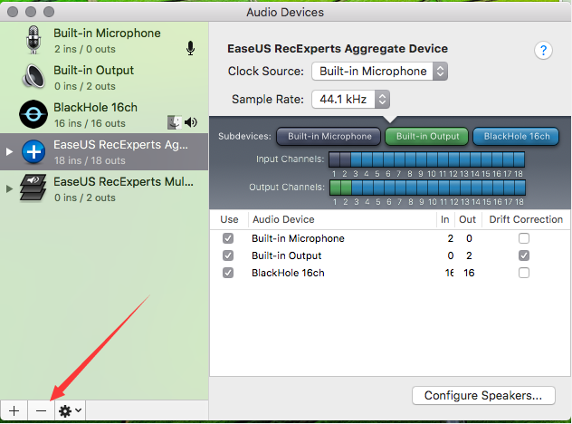572x424 pixels.
Task: Click the Built-in Microphone table row name
Action: coord(298,238)
